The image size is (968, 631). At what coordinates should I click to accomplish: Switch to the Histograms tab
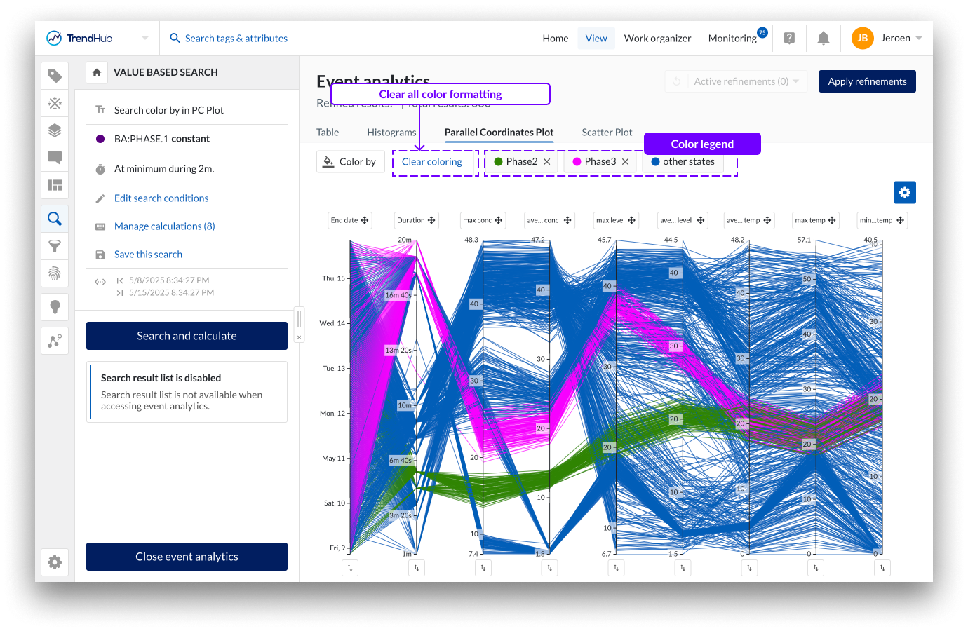point(391,133)
